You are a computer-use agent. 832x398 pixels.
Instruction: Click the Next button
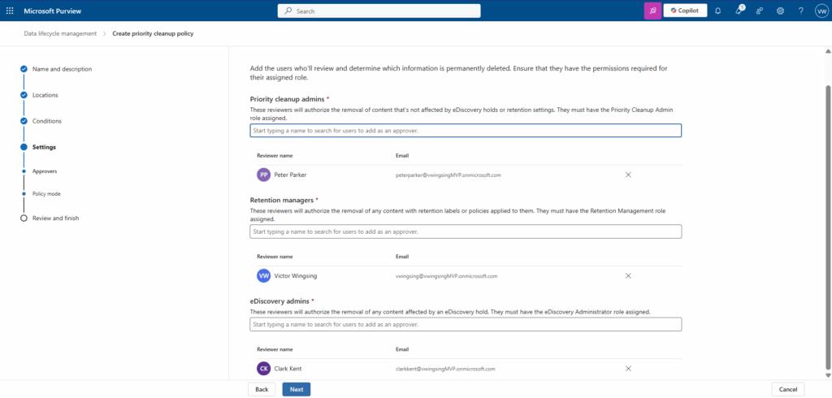296,389
